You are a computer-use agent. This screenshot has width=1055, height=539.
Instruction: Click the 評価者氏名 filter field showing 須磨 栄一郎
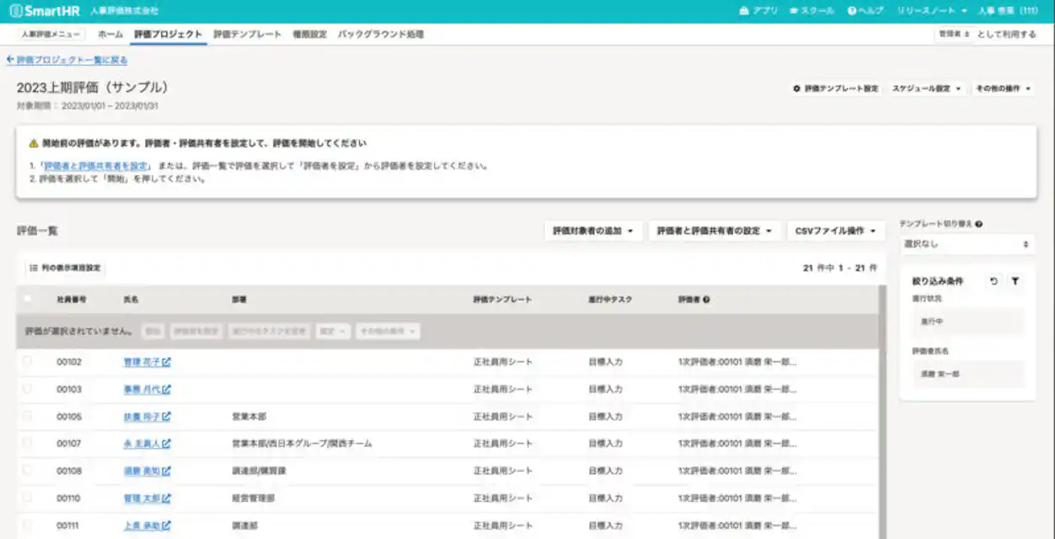(x=967, y=374)
